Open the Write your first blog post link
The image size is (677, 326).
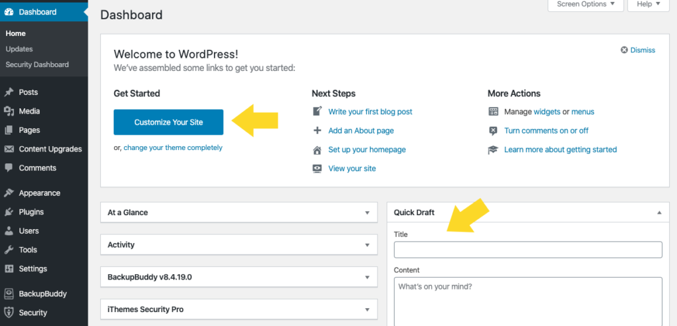coord(370,112)
